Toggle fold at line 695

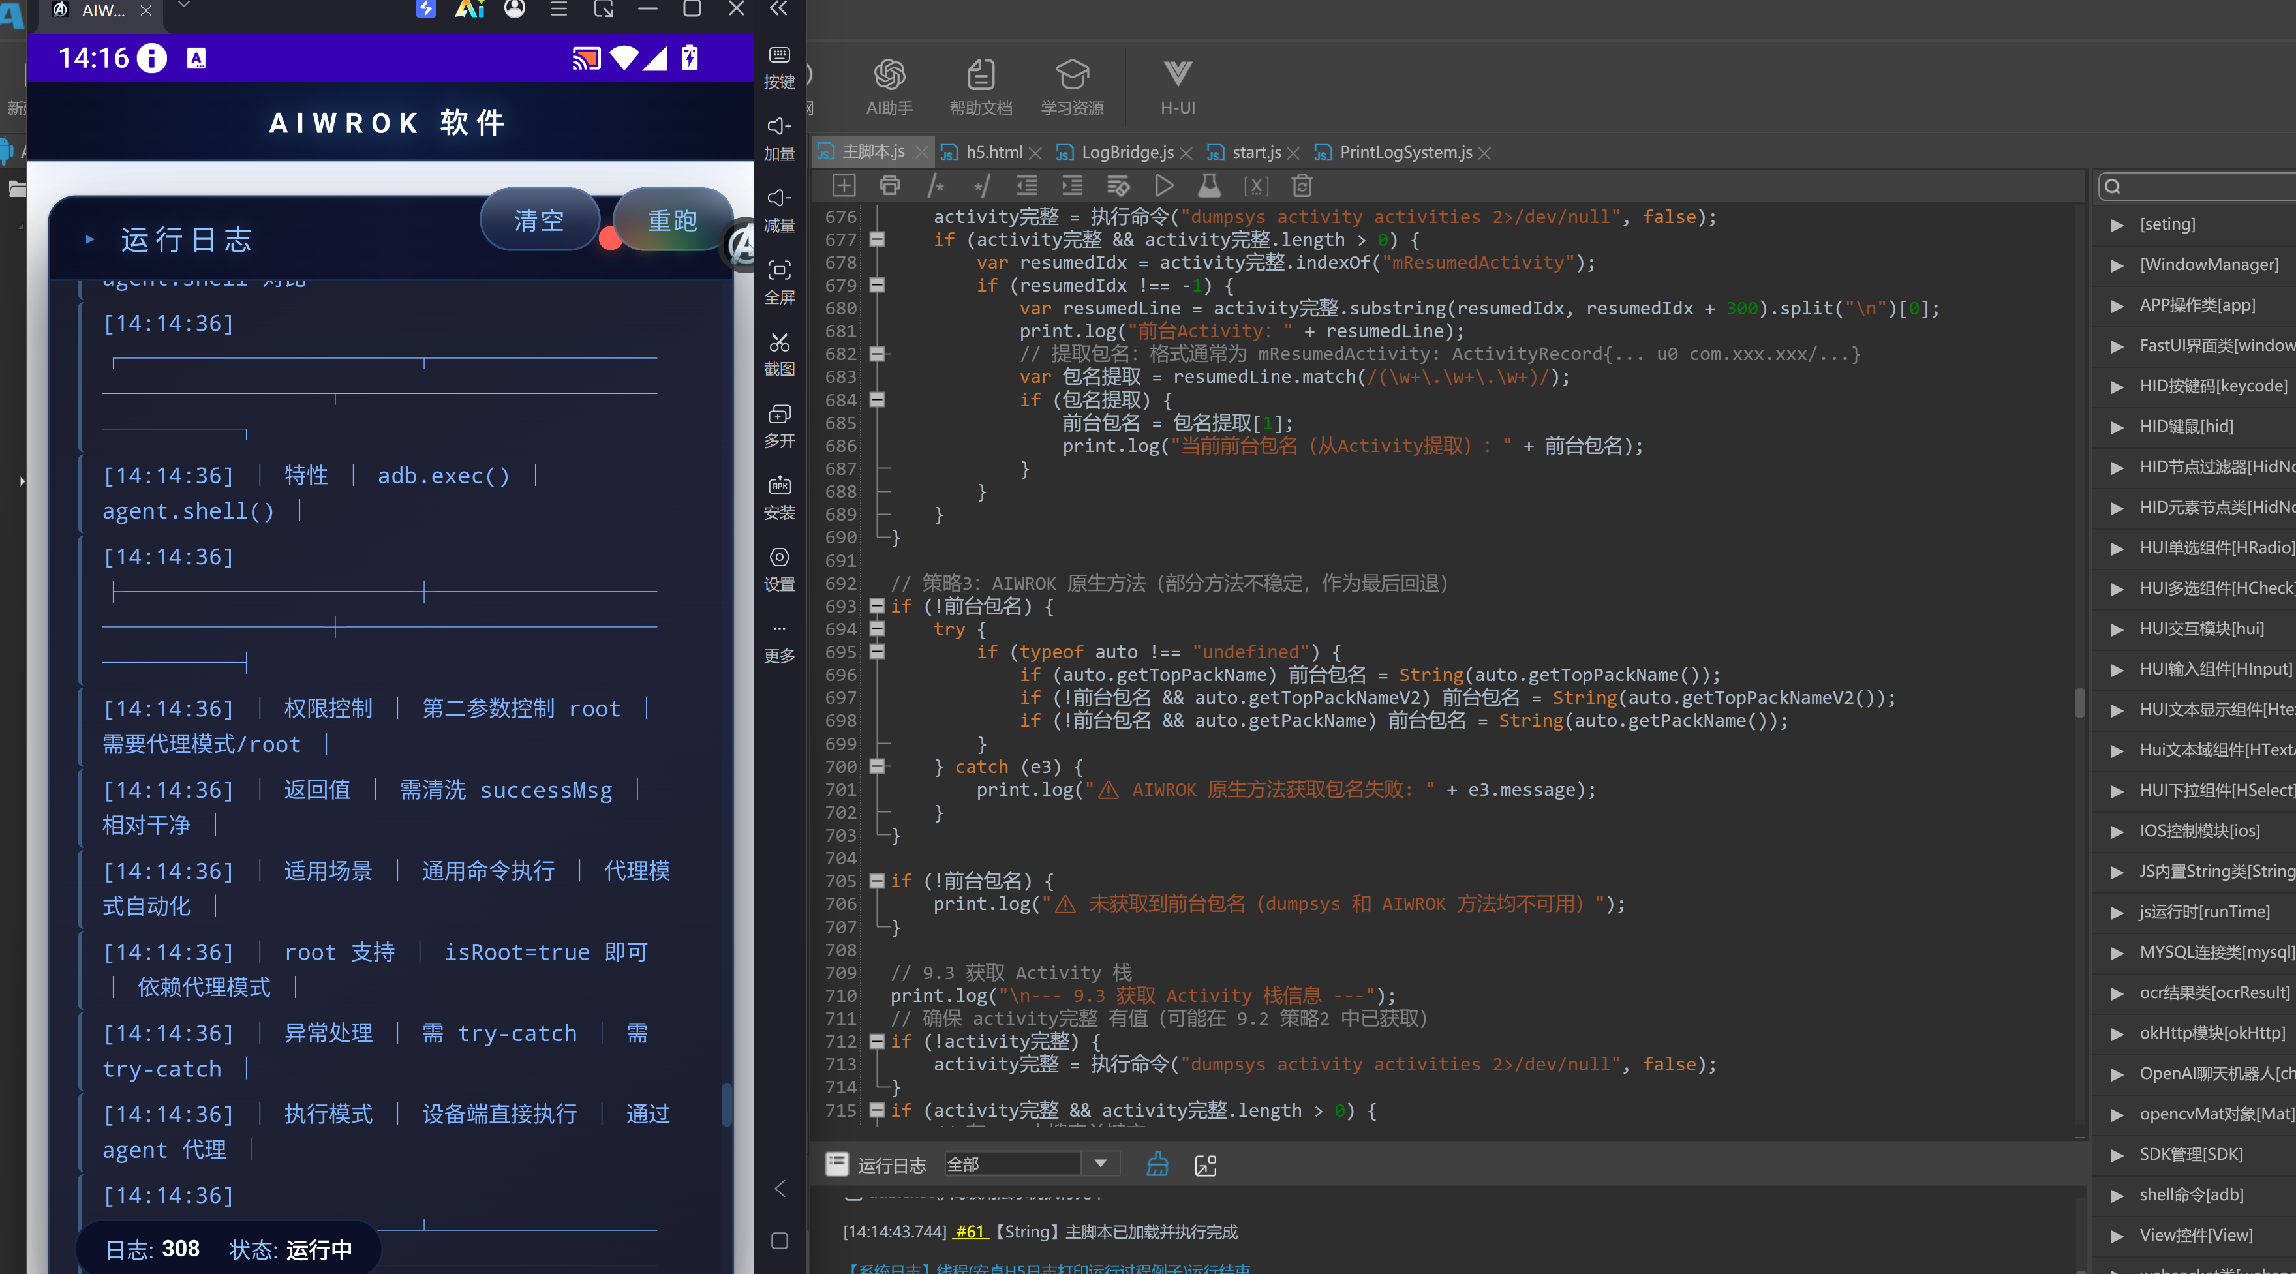[x=877, y=651]
